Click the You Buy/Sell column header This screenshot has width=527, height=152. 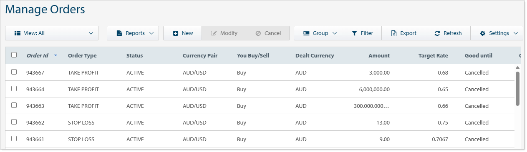253,55
